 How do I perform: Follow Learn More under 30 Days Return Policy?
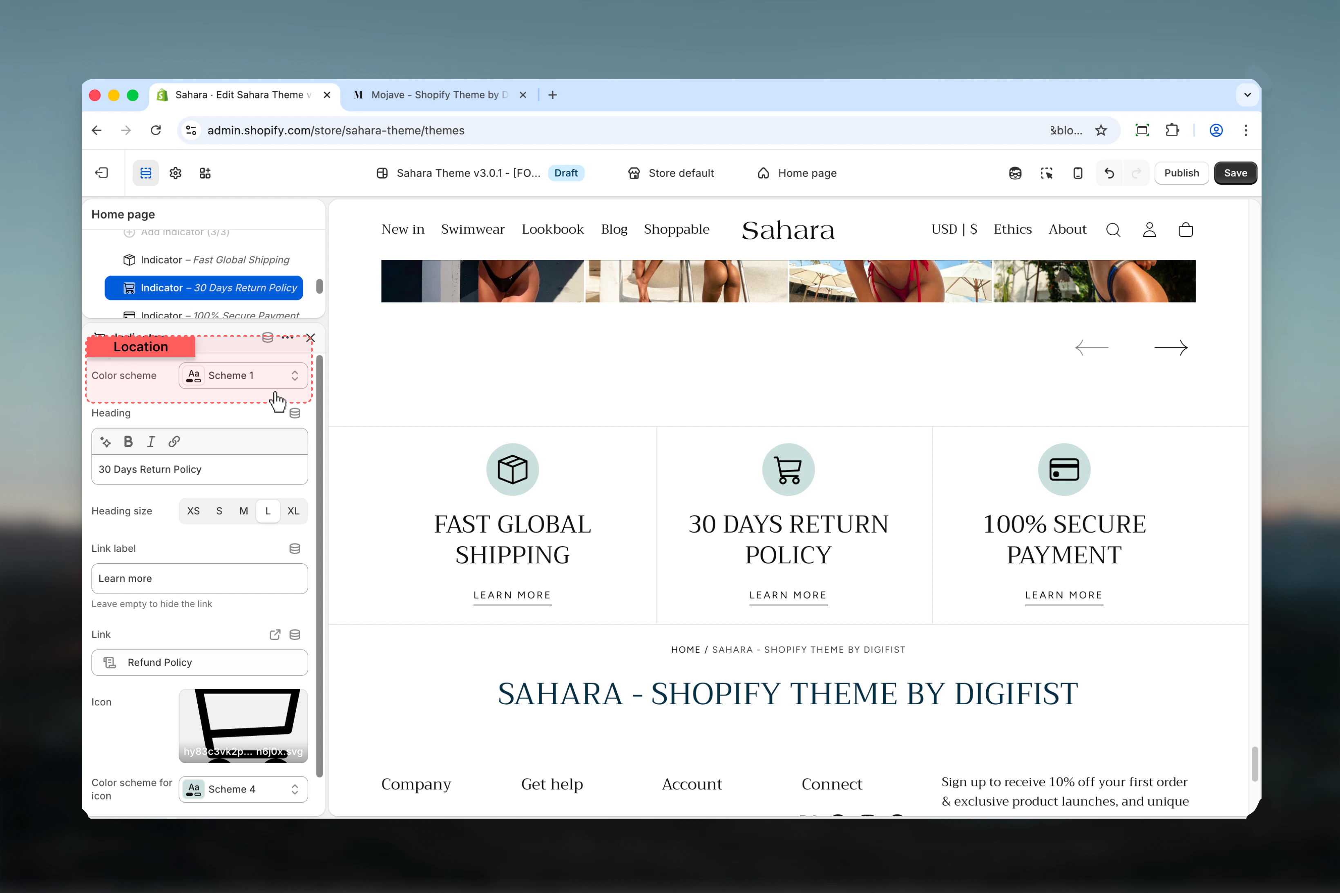click(x=788, y=596)
